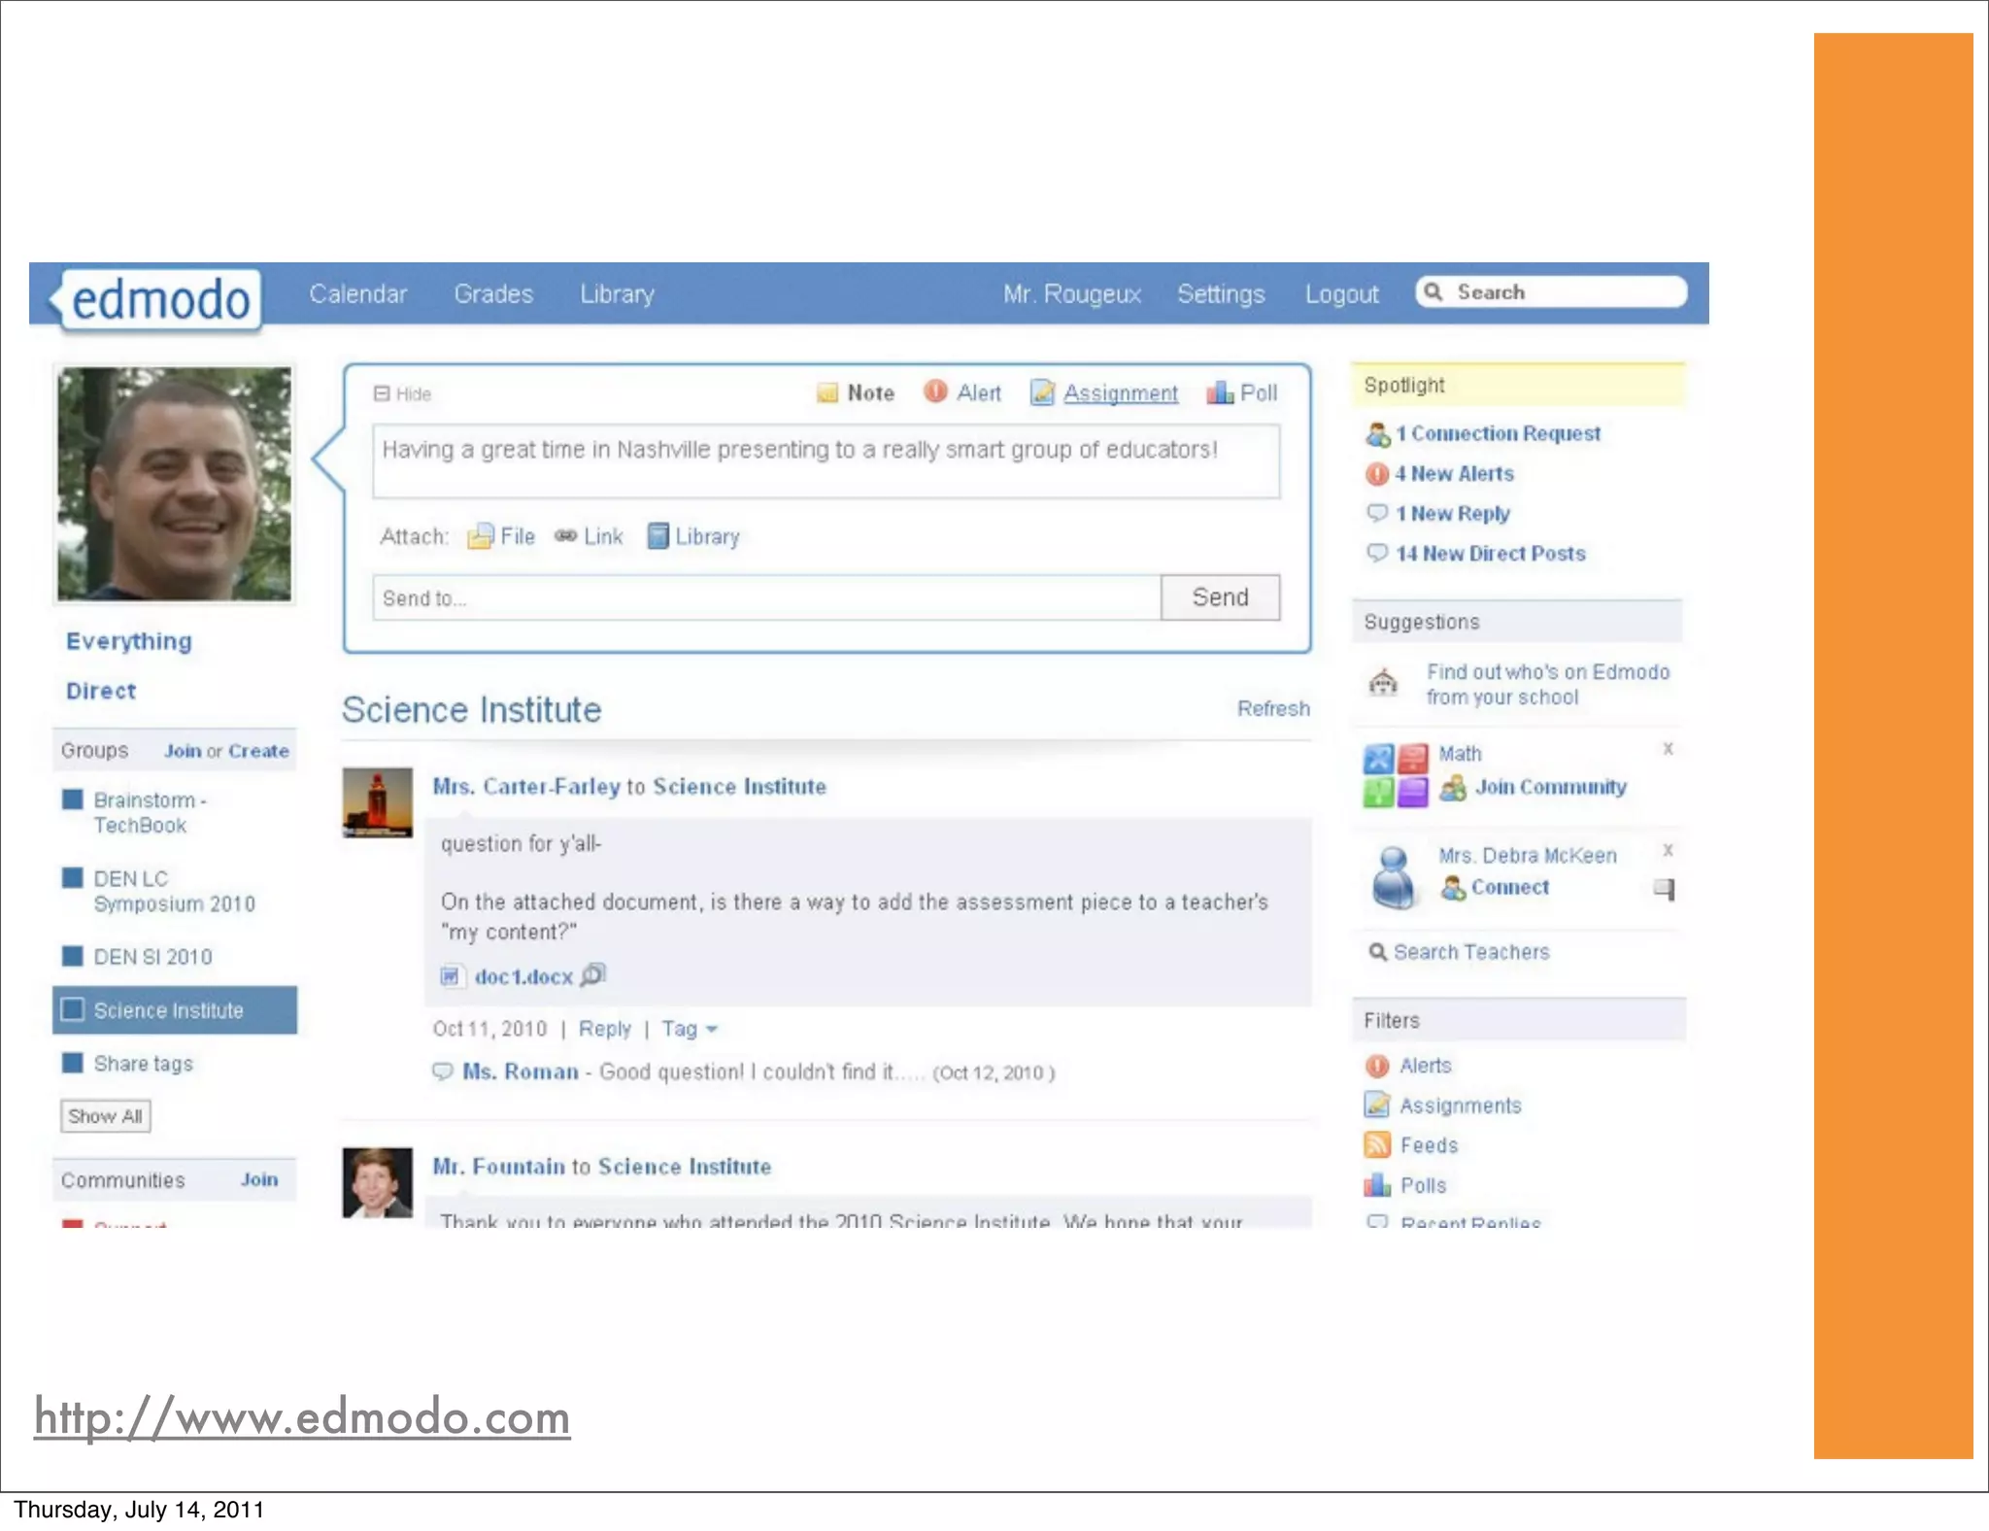This screenshot has height=1531, width=1989.
Task: Show the Direct feed
Action: tap(101, 691)
